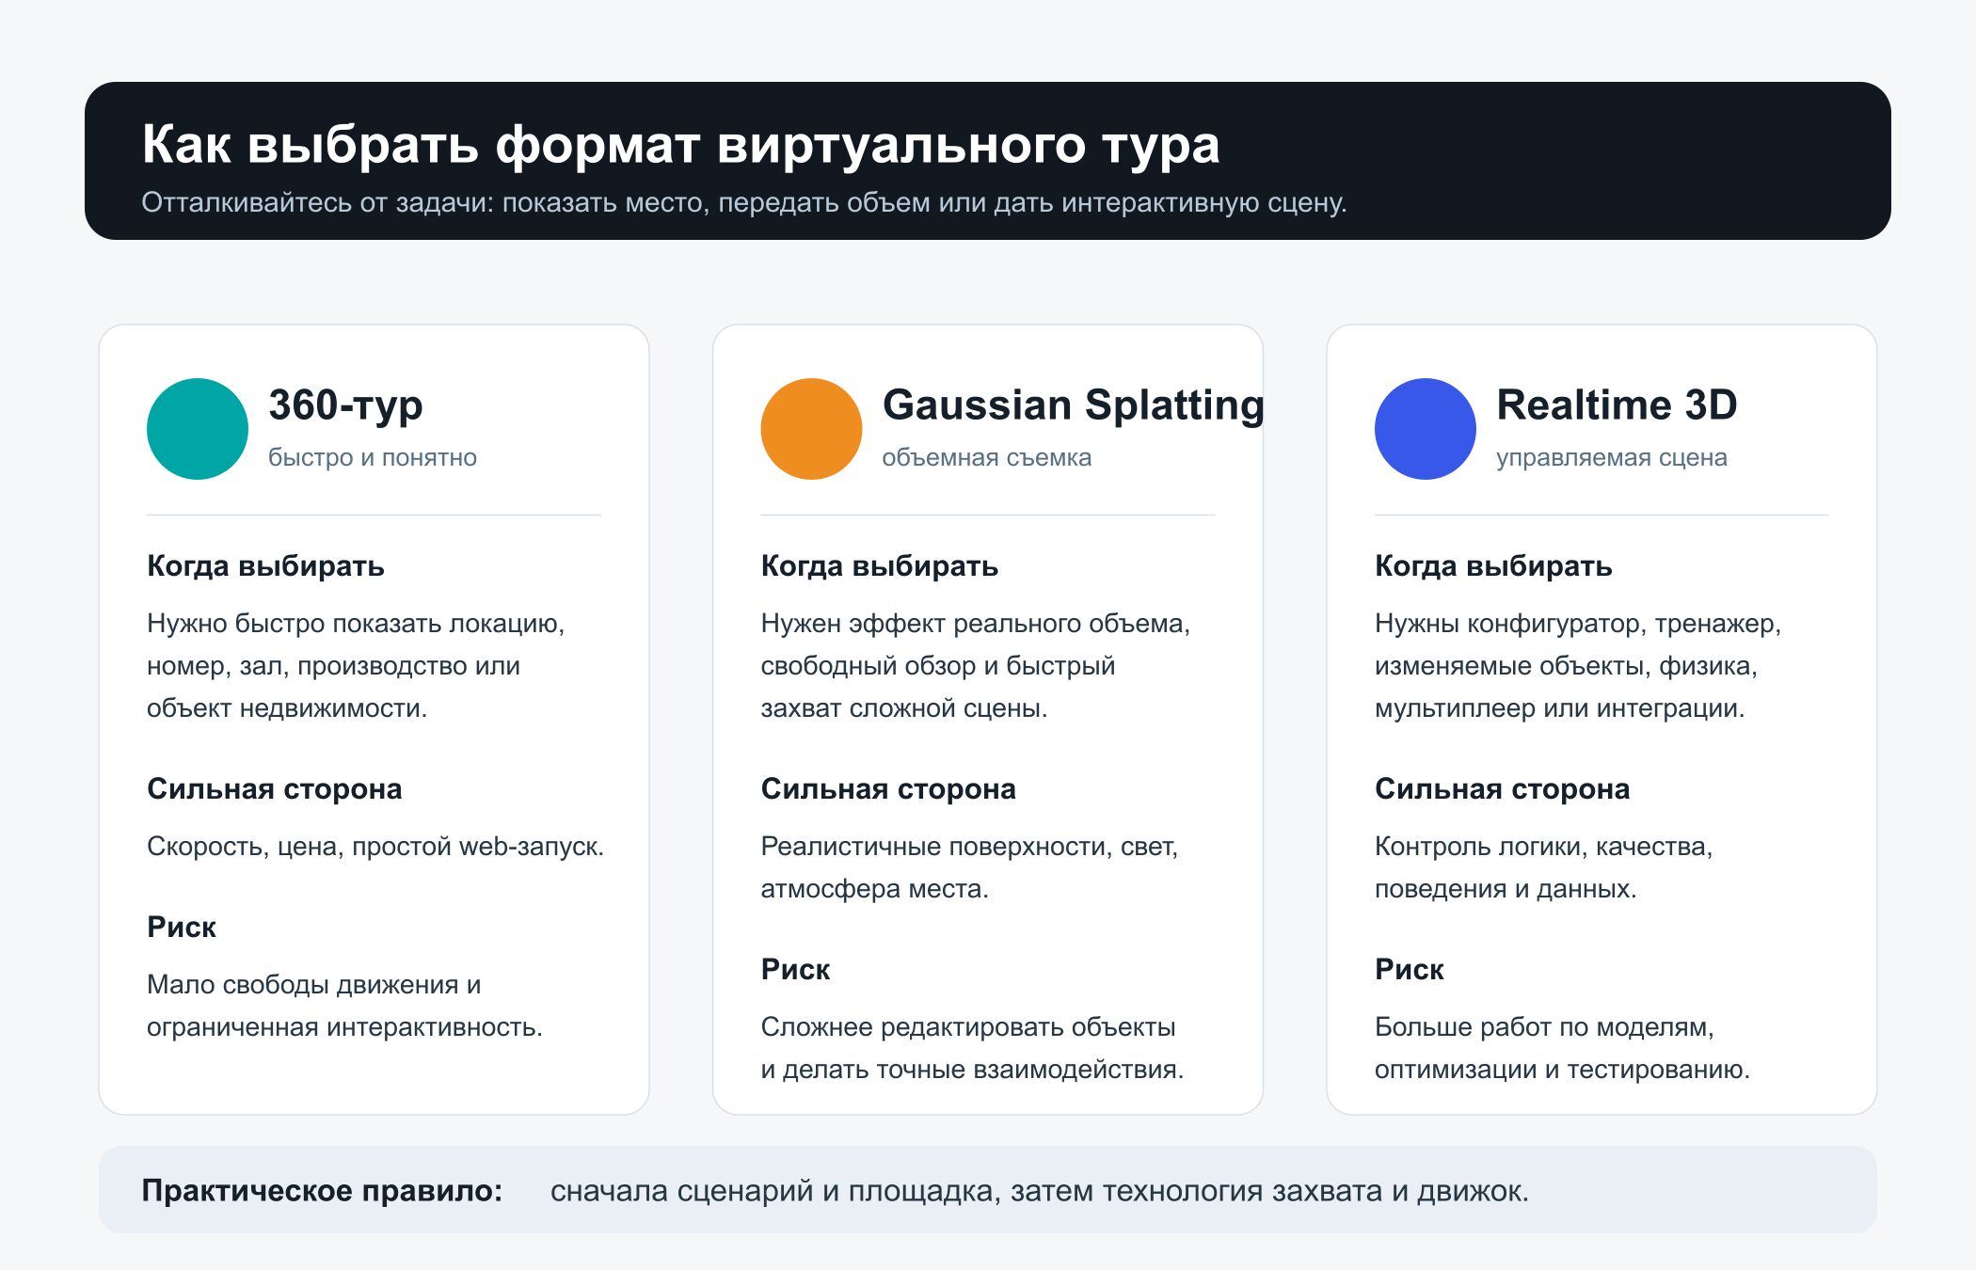Click 'Риск' heading in the 360-тур card
The width and height of the screenshot is (1976, 1270).
182,928
